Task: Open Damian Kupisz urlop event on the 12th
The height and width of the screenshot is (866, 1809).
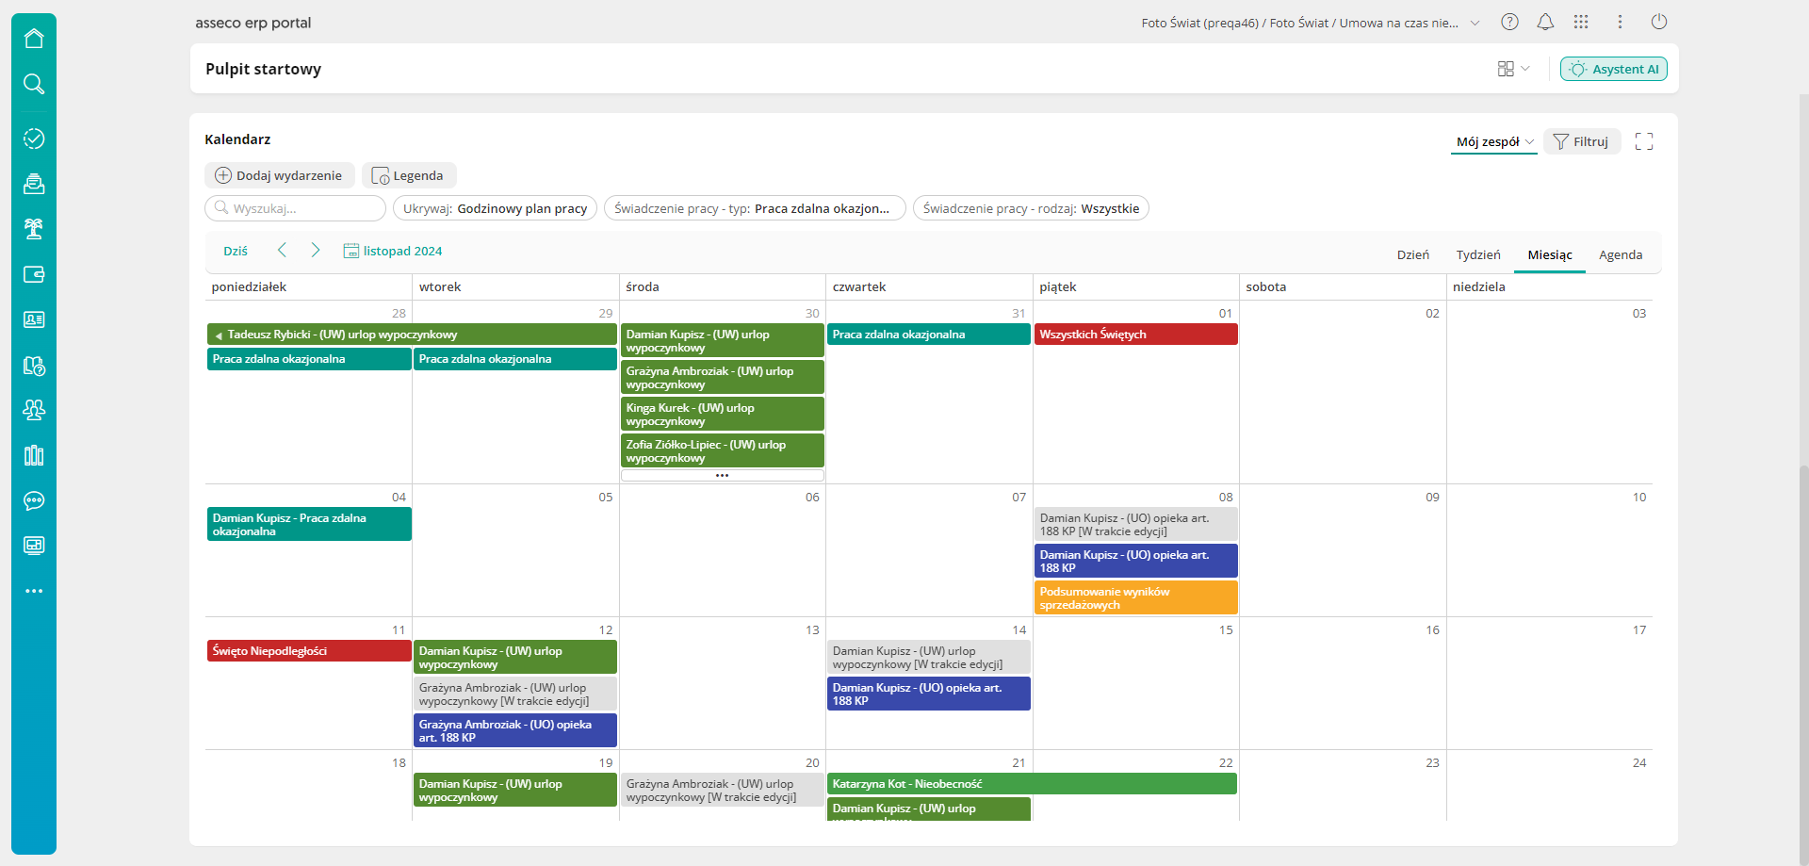Action: coord(515,658)
